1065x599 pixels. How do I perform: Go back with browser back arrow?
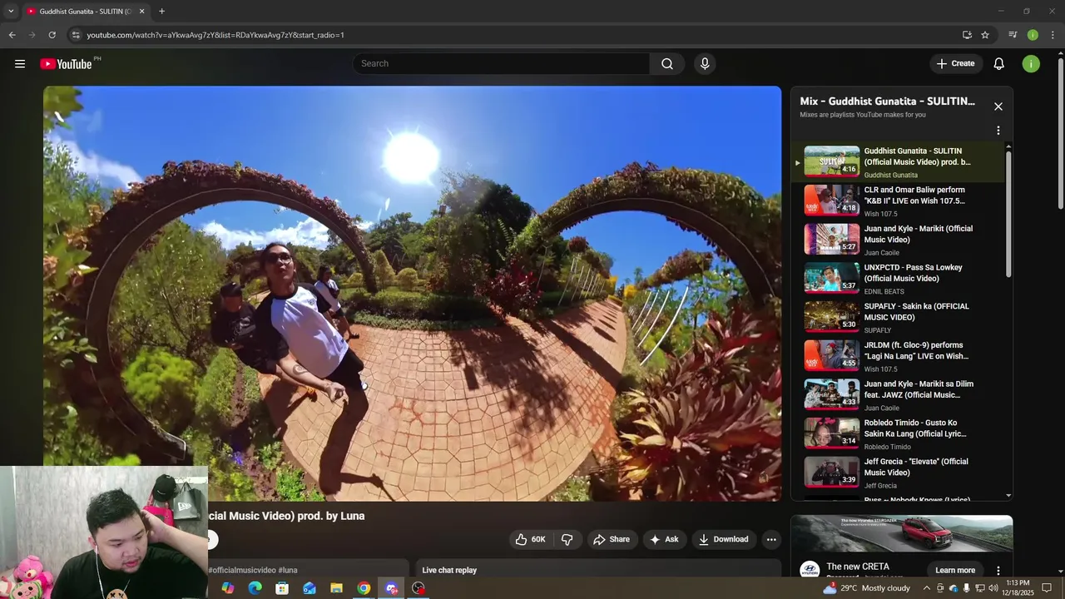[12, 35]
